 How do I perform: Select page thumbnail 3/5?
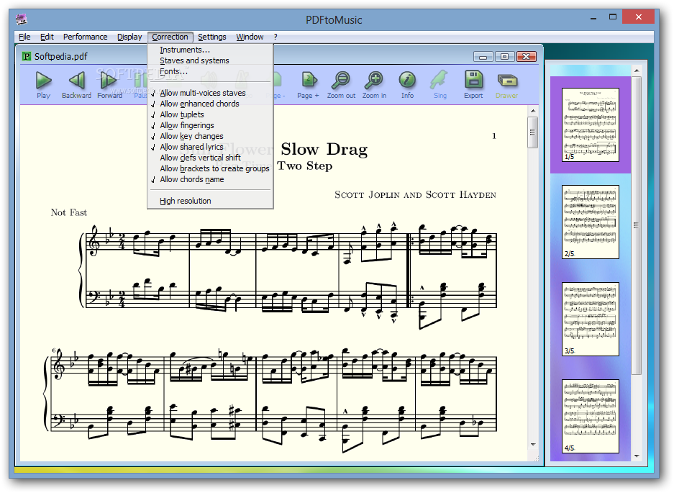point(590,320)
